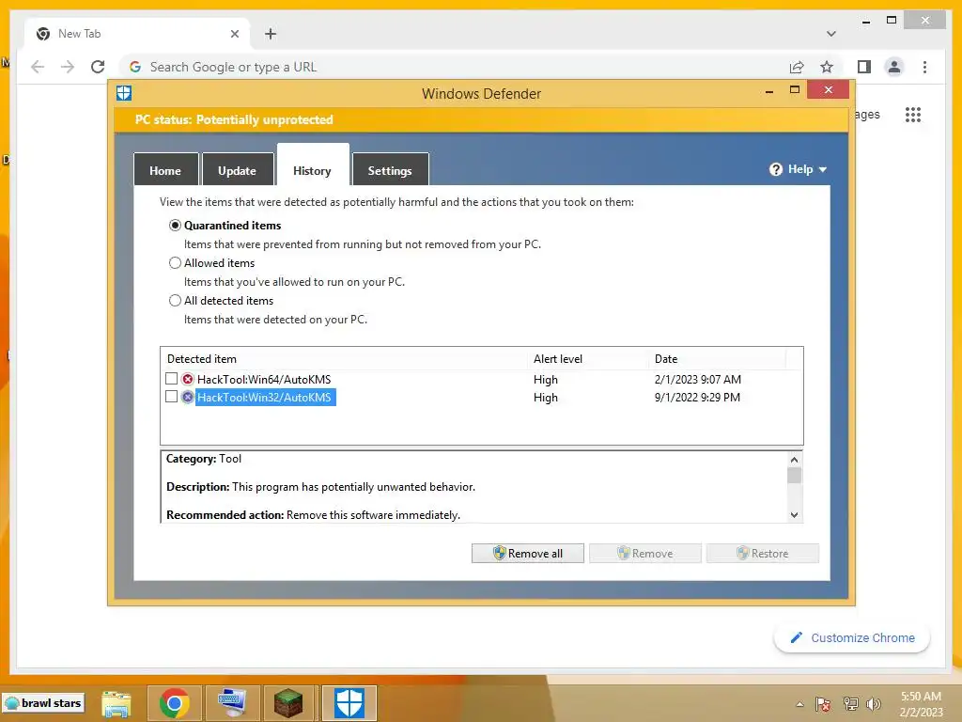Click date 9/1/2022 9:29 PM
962x722 pixels.
tap(697, 398)
